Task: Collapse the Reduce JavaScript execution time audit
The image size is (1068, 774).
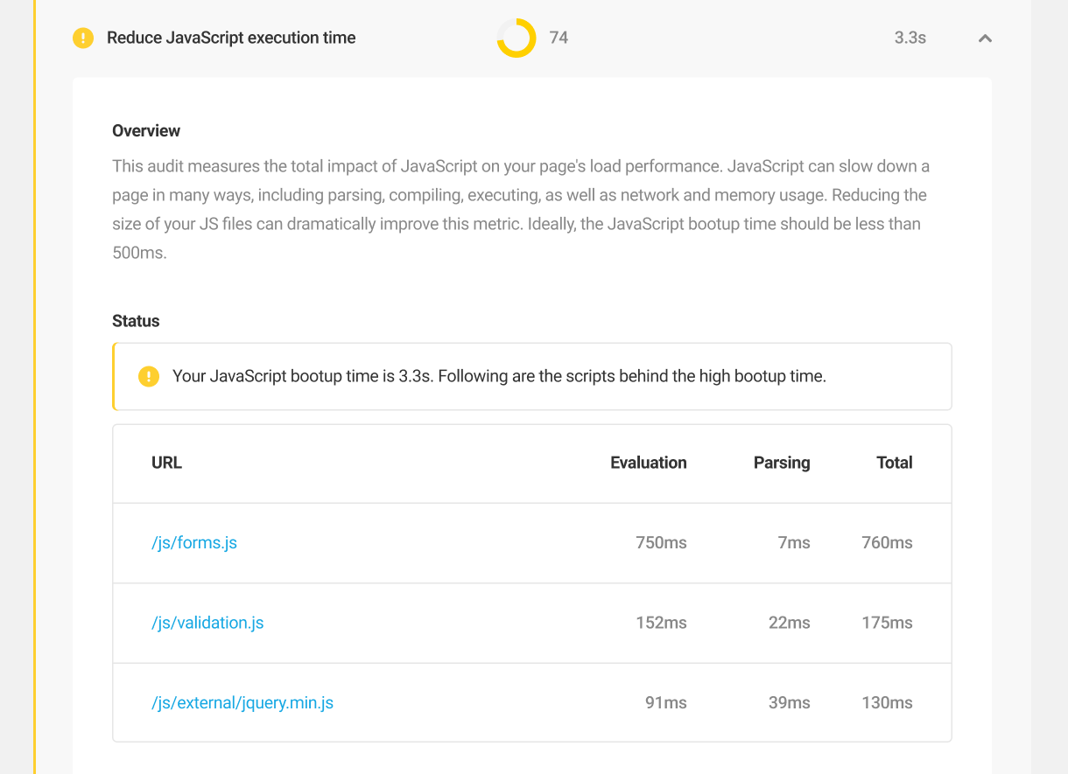Action: (984, 38)
